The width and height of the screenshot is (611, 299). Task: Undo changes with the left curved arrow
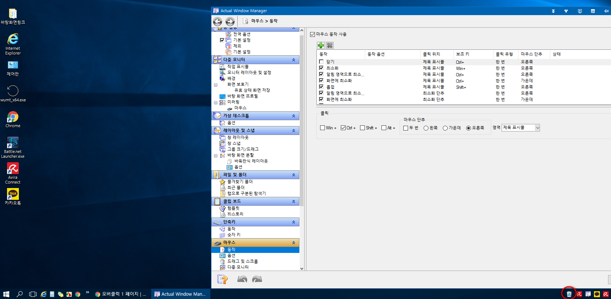[x=242, y=279]
